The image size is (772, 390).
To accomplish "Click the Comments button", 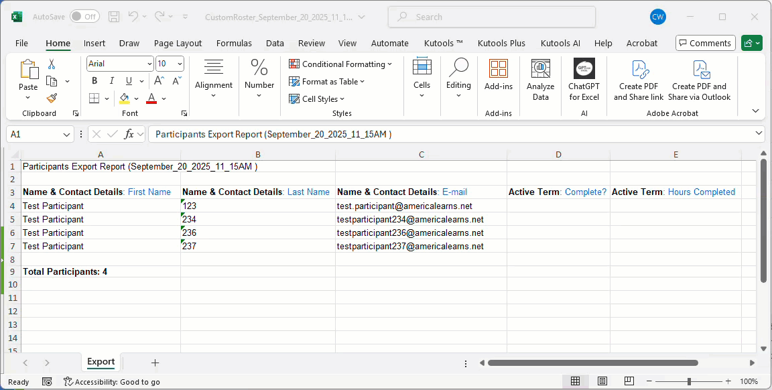I will point(705,43).
